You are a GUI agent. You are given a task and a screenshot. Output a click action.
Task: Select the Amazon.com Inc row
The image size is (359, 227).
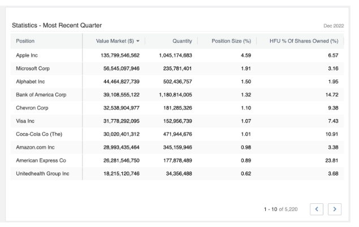pos(35,147)
